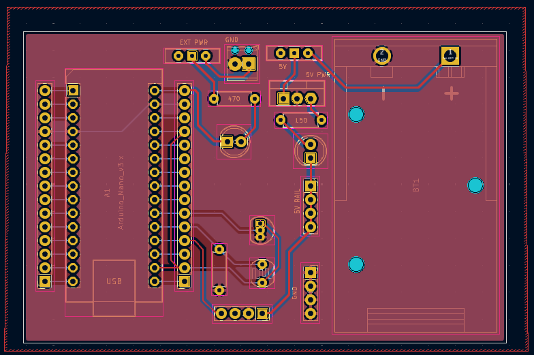
Task: Select the 470 resistor body
Action: (x=234, y=99)
